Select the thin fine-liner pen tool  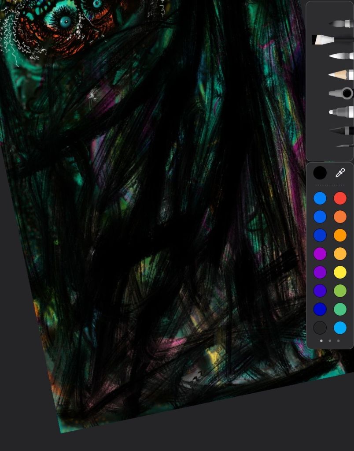345,145
